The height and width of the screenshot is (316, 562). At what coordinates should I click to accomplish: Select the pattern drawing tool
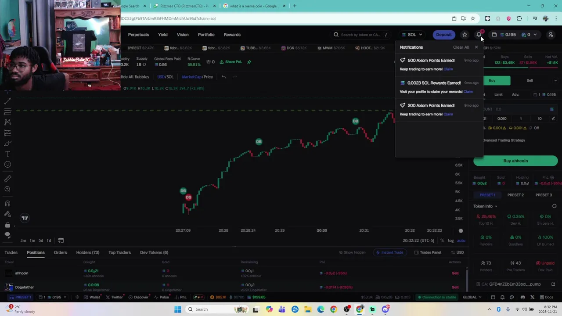[x=7, y=122]
